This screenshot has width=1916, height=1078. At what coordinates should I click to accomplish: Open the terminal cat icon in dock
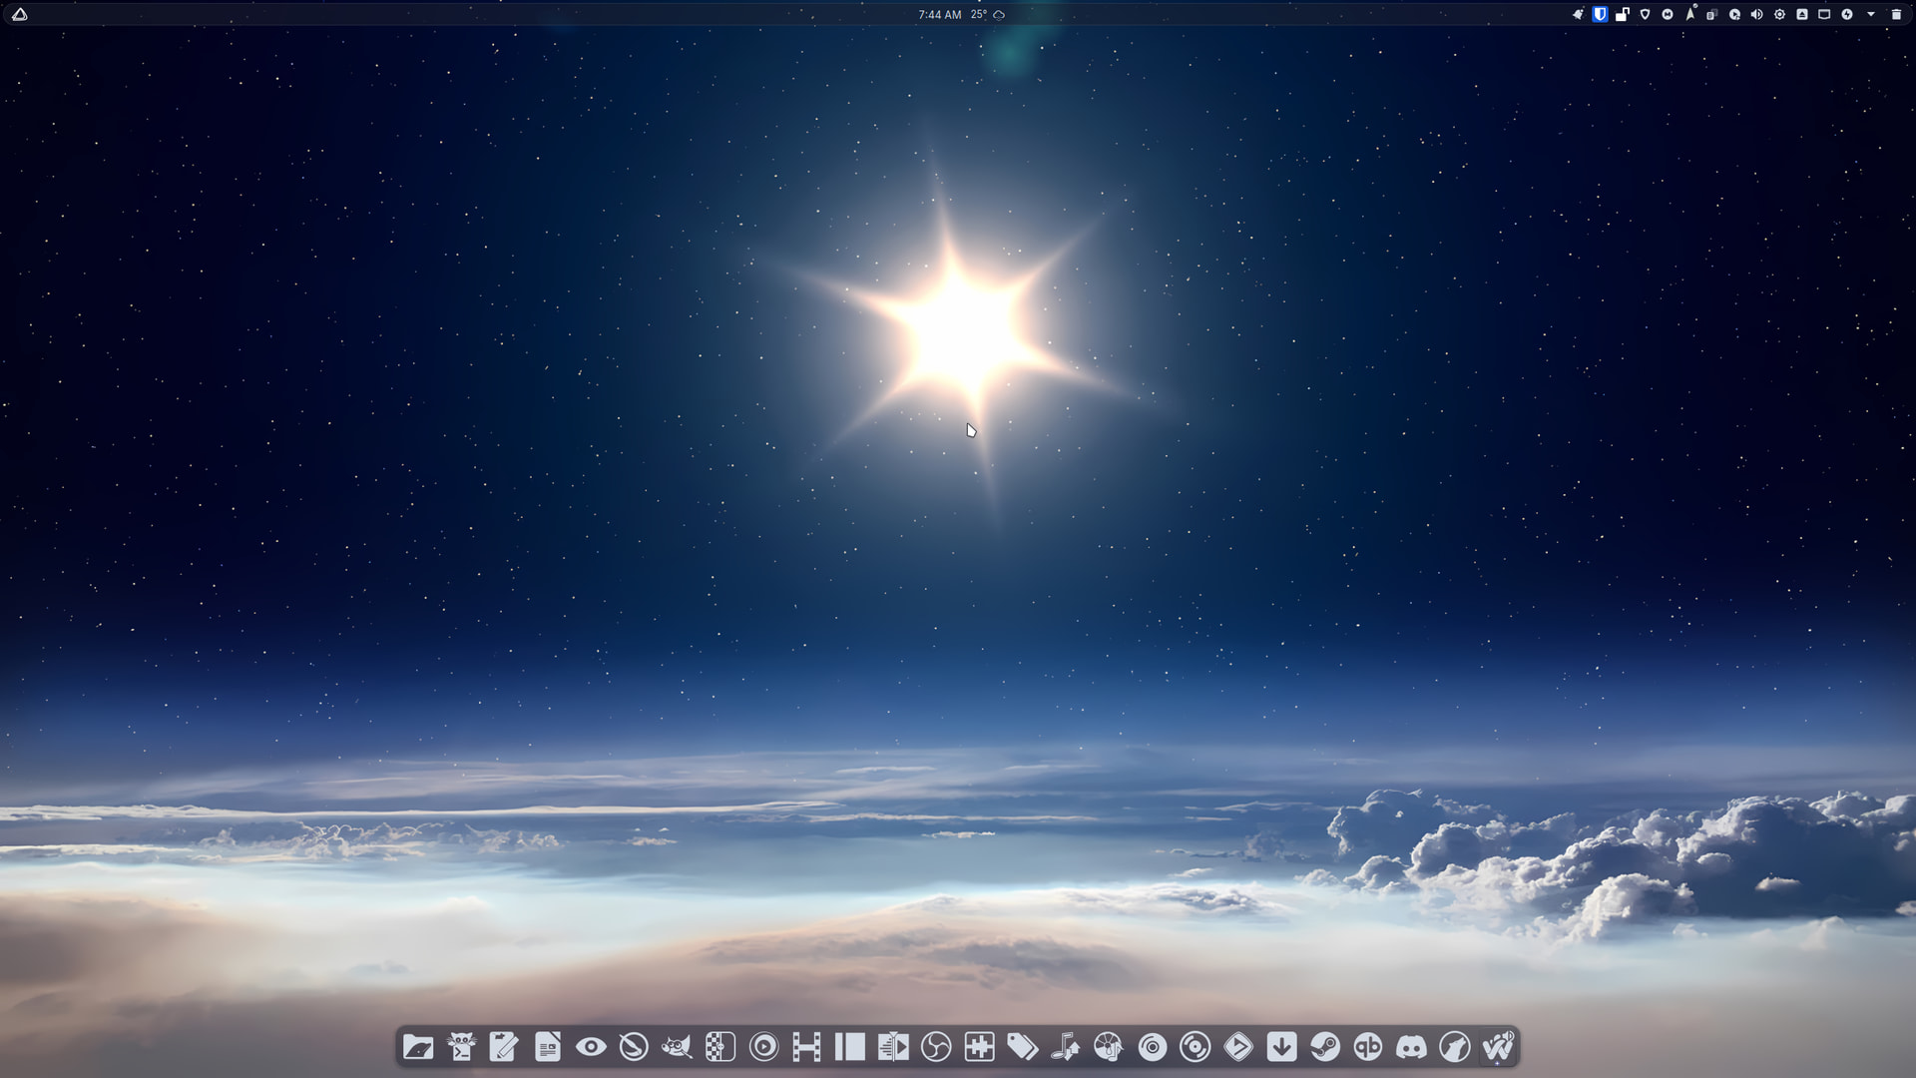tap(461, 1047)
